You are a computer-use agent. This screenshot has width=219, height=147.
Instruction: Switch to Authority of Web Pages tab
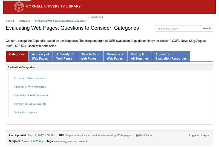click(x=65, y=56)
